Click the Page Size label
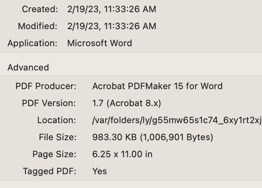The height and width of the screenshot is (188, 262). coord(54,154)
